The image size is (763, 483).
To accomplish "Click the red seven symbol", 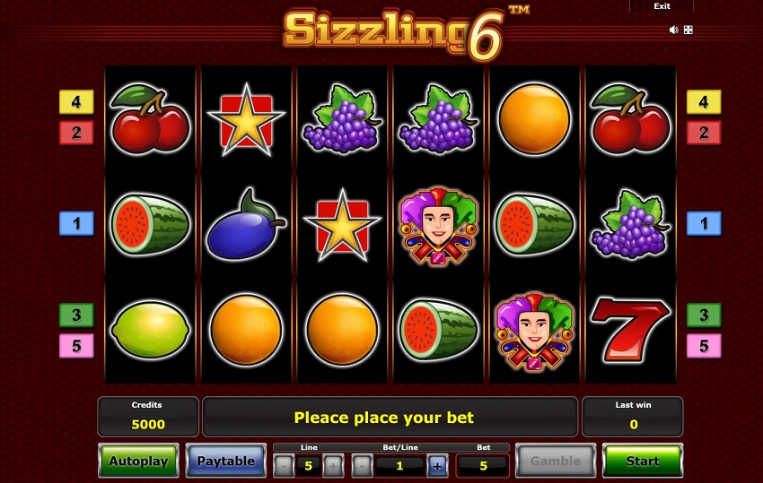I will (x=629, y=330).
